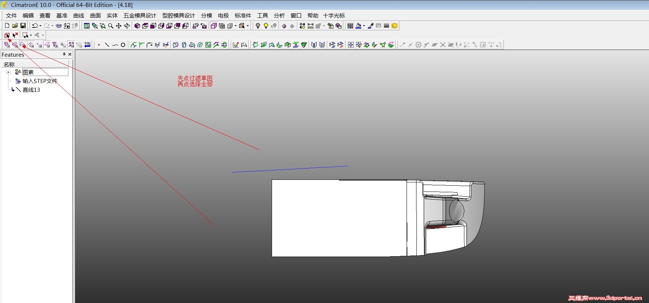The width and height of the screenshot is (649, 303).
Task: Click the back arrow previous view icon
Action: pyautogui.click(x=284, y=26)
